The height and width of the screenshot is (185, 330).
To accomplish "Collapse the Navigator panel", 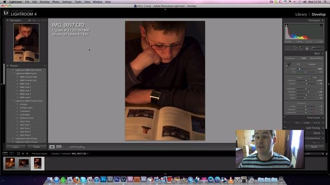I will pyautogui.click(x=8, y=21).
